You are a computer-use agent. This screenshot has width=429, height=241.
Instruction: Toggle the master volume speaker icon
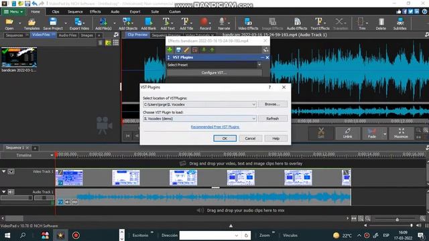pos(418,226)
